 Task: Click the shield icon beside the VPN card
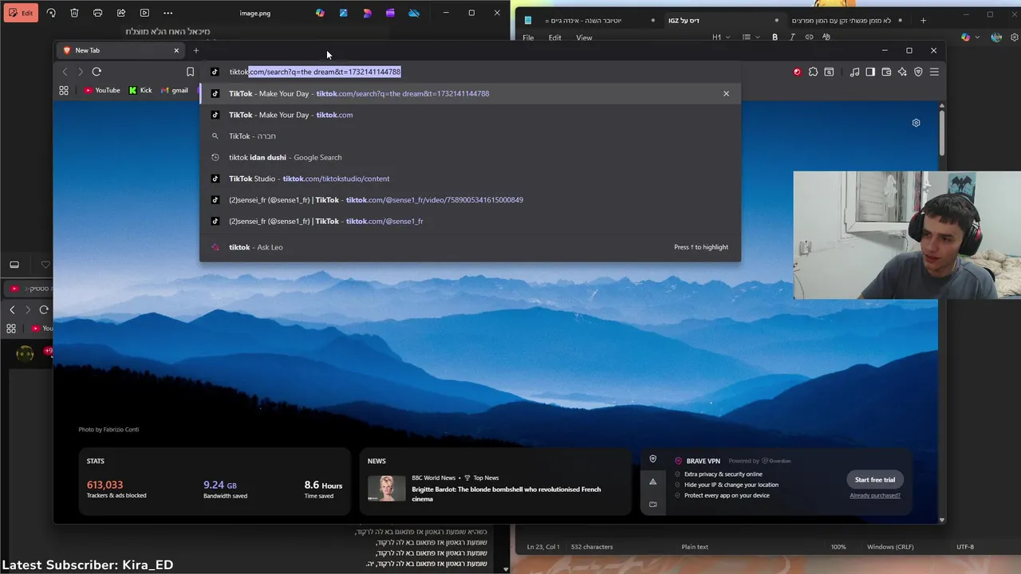[x=652, y=459]
